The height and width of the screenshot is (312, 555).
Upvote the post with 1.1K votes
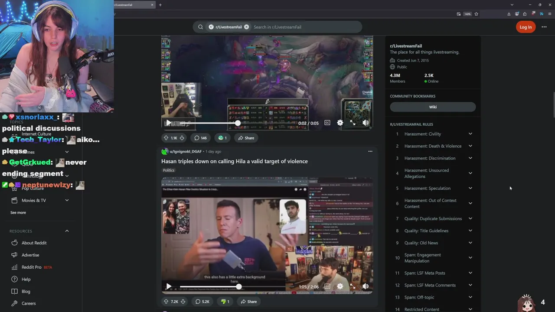pyautogui.click(x=166, y=138)
